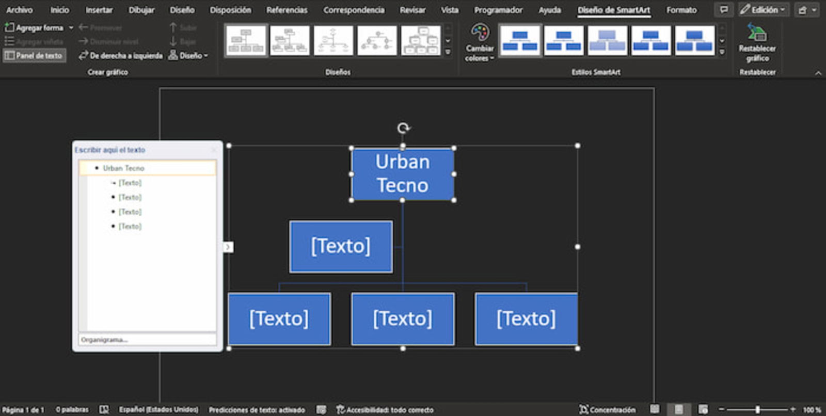Open the Edición mode dropdown

tap(763, 10)
